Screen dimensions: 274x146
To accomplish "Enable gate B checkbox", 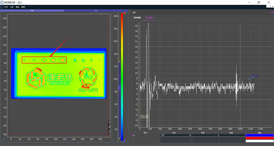I will point(133,138).
